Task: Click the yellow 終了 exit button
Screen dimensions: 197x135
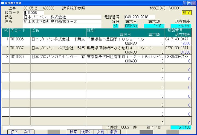Action: [187, 13]
